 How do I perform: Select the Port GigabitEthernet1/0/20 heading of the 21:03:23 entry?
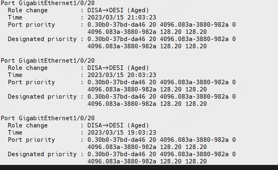[48, 3]
